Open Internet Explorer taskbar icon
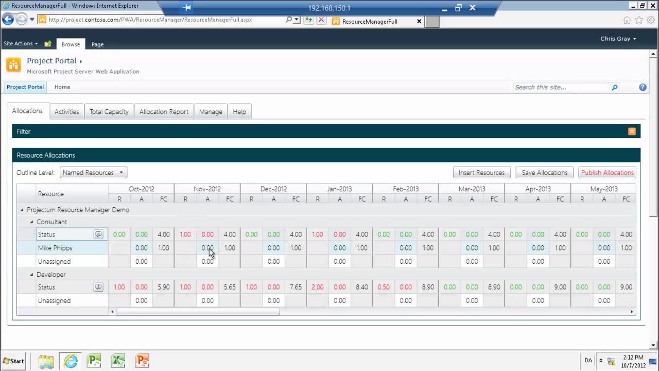The width and height of the screenshot is (659, 371). click(x=70, y=361)
